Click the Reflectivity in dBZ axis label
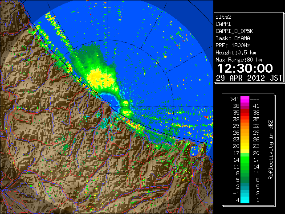 (271, 150)
